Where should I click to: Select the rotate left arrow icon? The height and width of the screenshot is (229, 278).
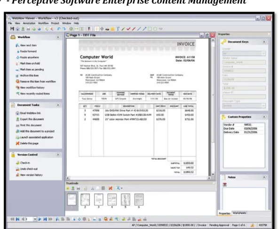point(59,29)
